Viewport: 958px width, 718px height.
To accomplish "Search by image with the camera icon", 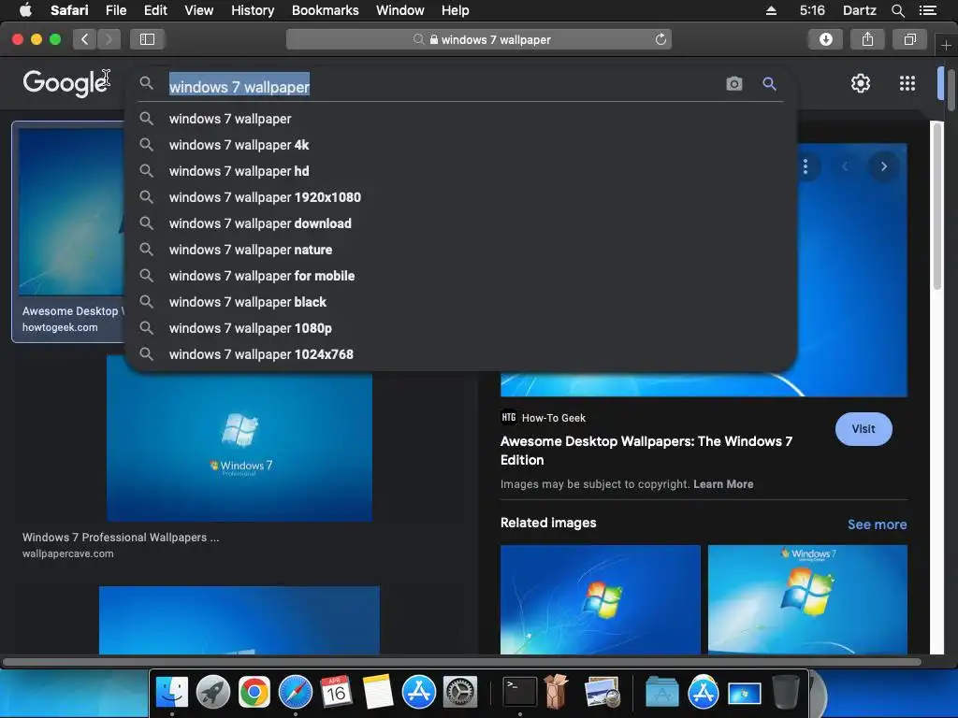I will click(734, 83).
